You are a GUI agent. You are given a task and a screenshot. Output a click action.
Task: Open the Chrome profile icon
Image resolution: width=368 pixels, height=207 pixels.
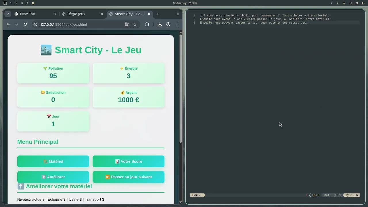168,24
